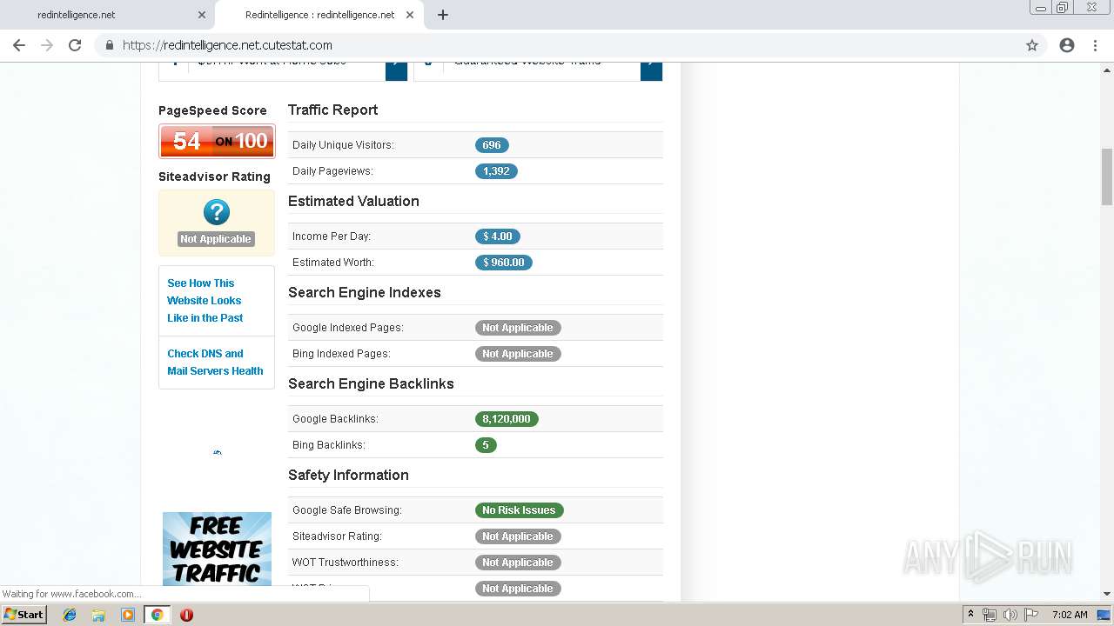Click the taskbar clock 7:02 AM

[1069, 615]
